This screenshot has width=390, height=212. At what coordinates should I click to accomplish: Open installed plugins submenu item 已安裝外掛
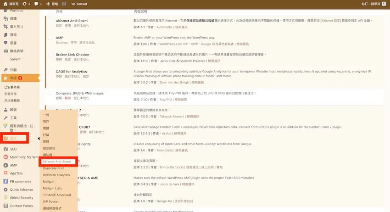click(x=12, y=87)
